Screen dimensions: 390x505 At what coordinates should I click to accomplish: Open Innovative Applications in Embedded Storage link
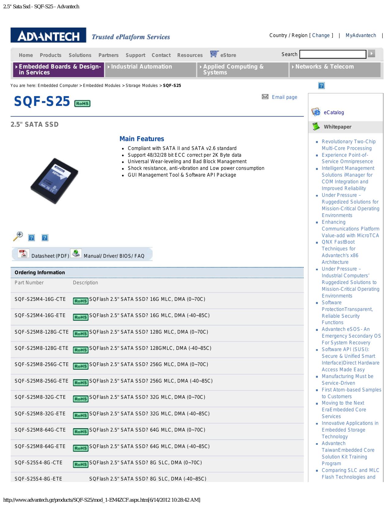tap(350, 430)
